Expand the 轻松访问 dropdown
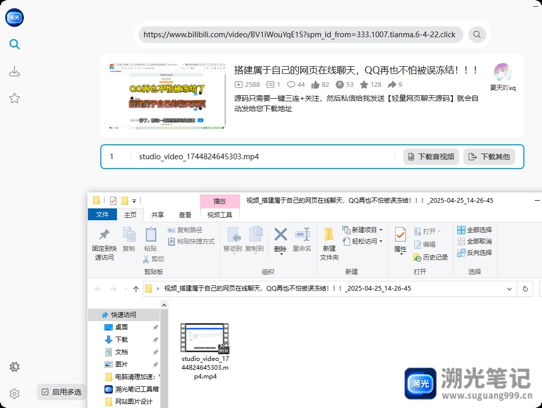The height and width of the screenshot is (408, 542). click(381, 241)
